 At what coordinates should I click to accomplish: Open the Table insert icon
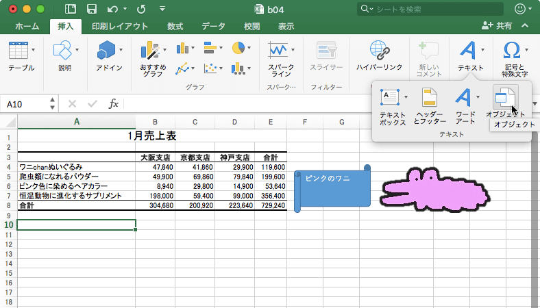(19, 50)
